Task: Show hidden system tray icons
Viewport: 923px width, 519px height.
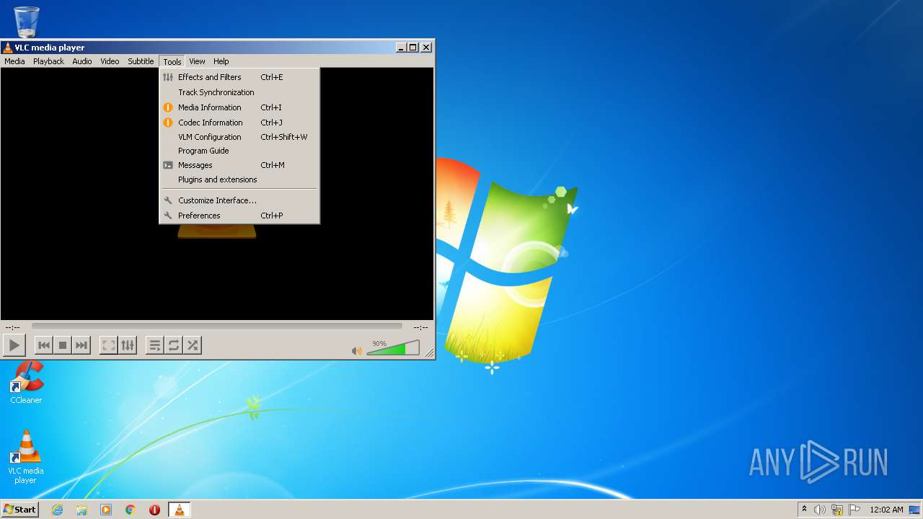Action: 804,509
